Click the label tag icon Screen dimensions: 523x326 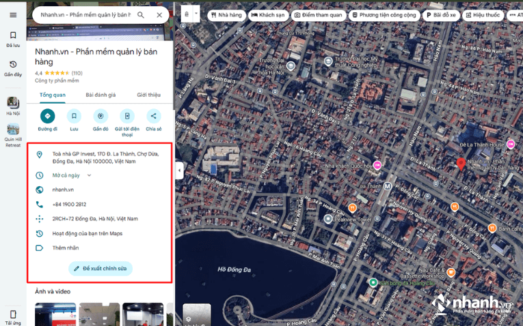pyautogui.click(x=40, y=248)
